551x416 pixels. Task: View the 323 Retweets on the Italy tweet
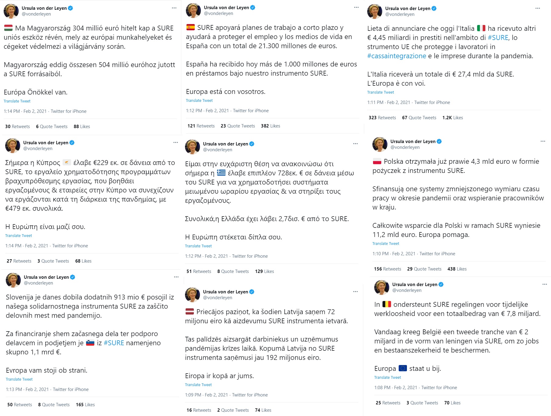pyautogui.click(x=382, y=118)
